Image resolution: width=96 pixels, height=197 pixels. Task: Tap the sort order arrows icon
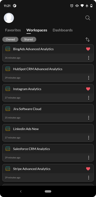(87, 39)
